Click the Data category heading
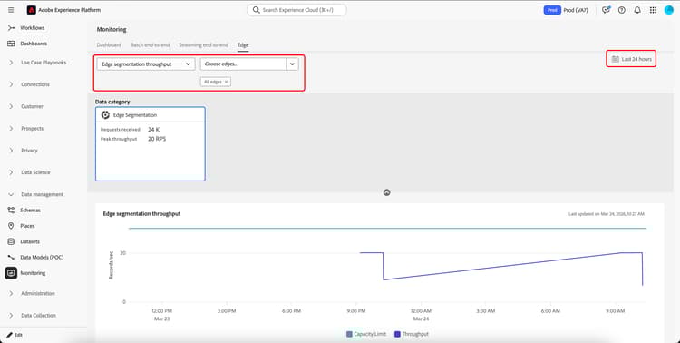This screenshot has height=343, width=680. point(112,102)
